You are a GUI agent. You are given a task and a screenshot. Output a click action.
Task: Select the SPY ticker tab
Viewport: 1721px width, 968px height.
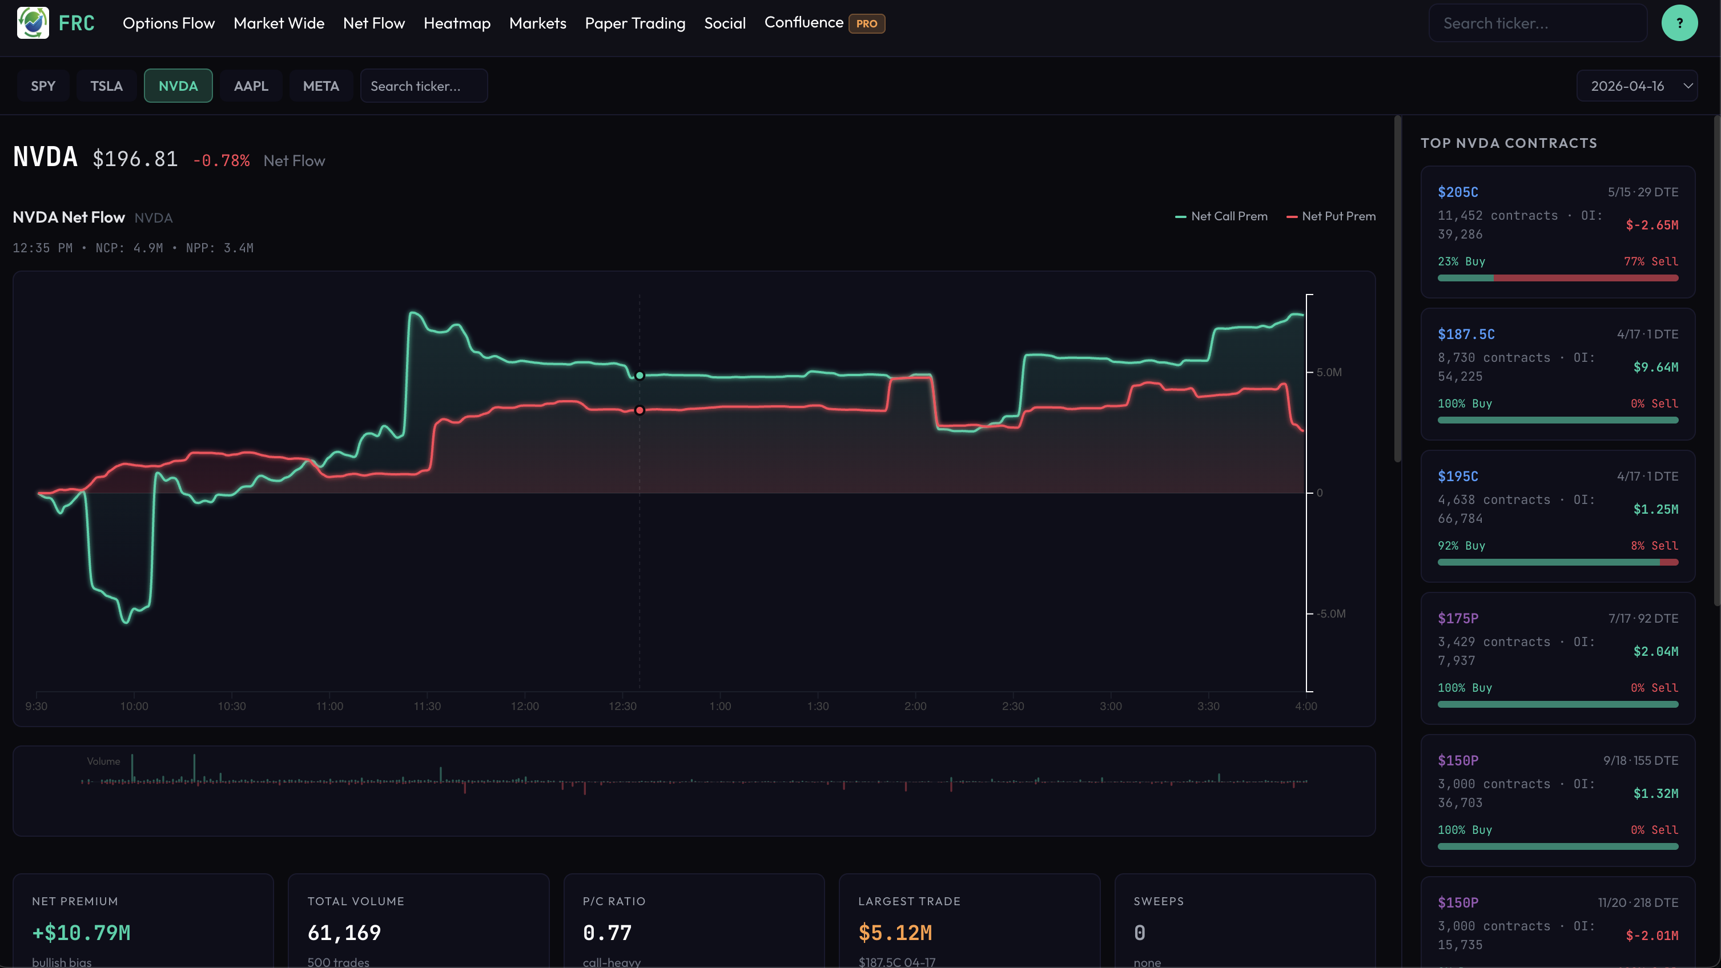coord(43,86)
